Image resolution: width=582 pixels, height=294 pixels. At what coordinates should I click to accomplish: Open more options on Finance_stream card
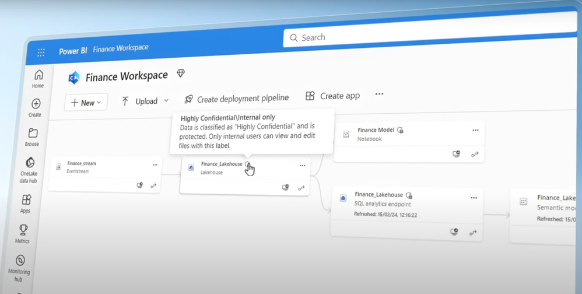click(155, 165)
